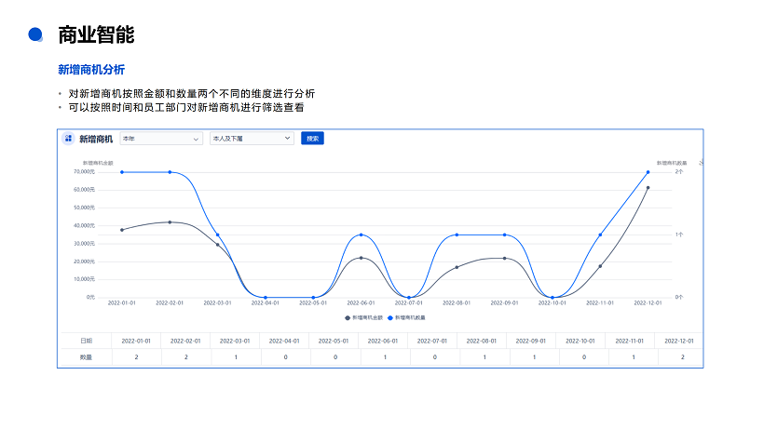Select the blue data point at 2022-02-01
This screenshot has width=764, height=429.
coord(170,172)
